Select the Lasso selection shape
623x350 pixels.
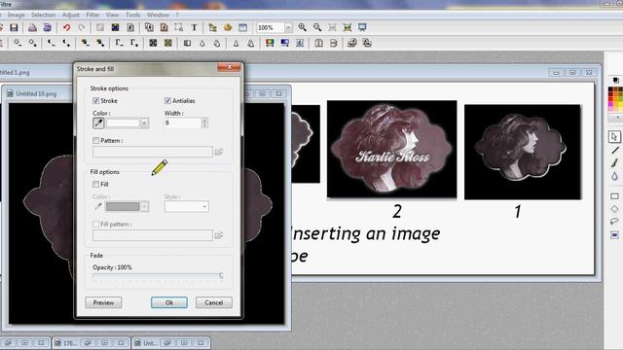tap(614, 222)
